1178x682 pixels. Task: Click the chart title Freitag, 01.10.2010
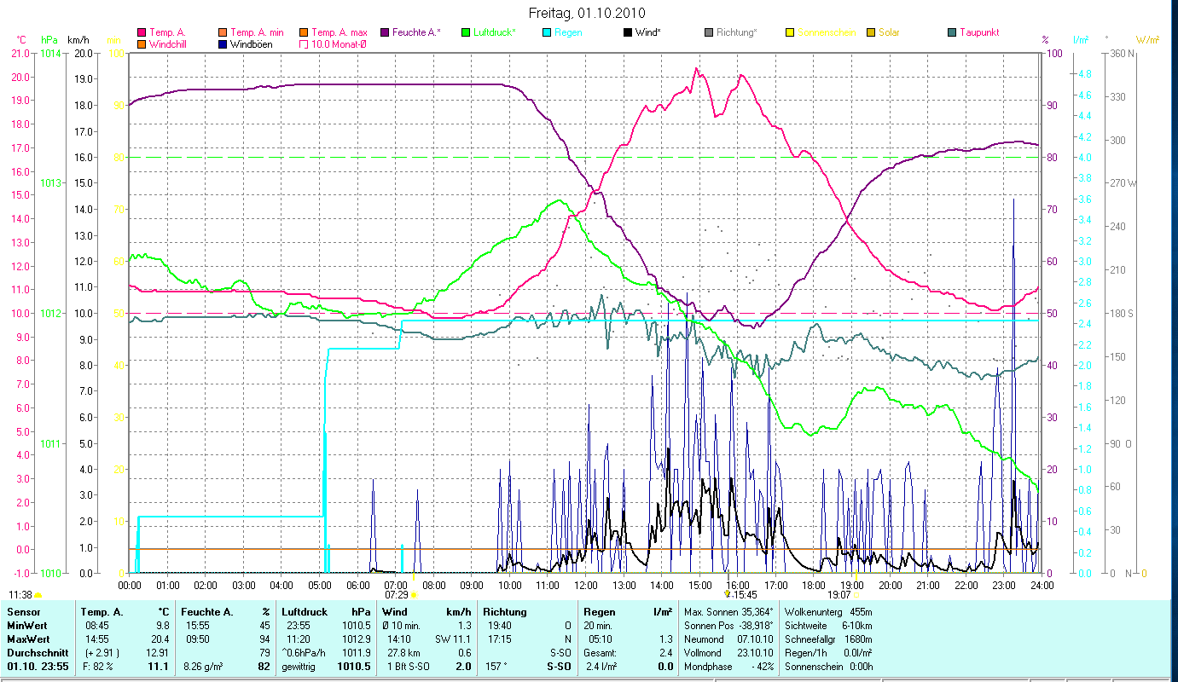click(x=587, y=13)
